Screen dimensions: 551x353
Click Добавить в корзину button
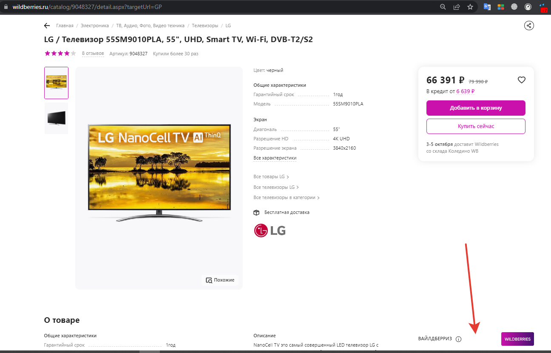476,108
